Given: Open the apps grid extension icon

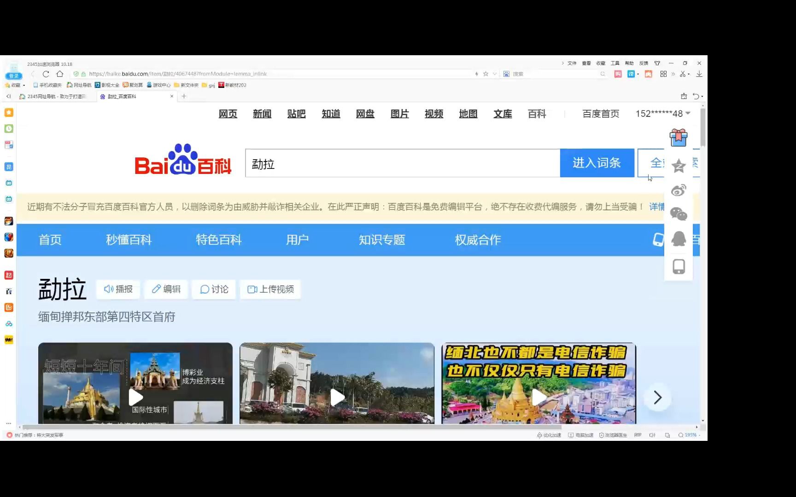Looking at the screenshot, I should (663, 74).
